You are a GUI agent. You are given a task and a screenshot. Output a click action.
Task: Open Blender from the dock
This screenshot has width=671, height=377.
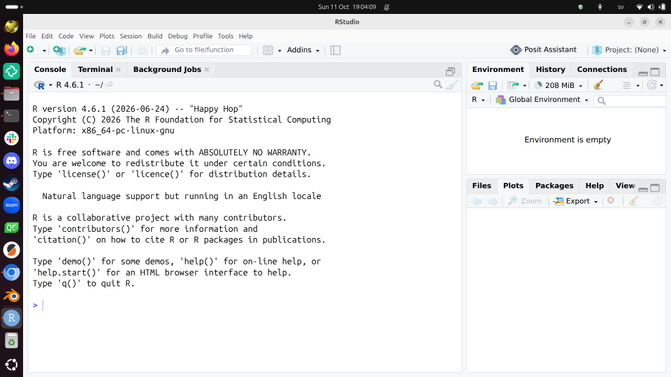click(12, 295)
